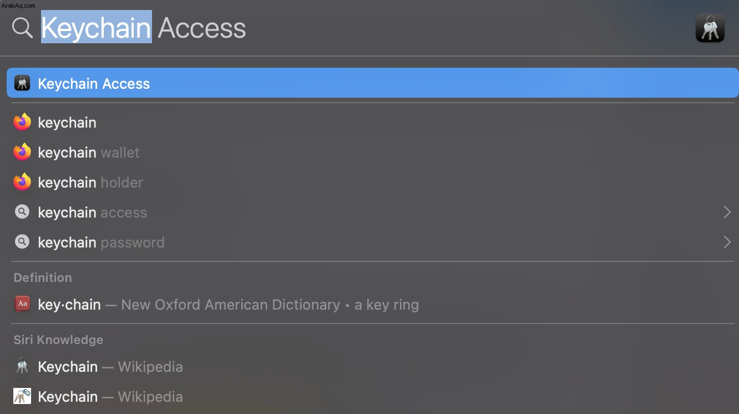Expand the keychain password suggestion chevron

(x=727, y=242)
